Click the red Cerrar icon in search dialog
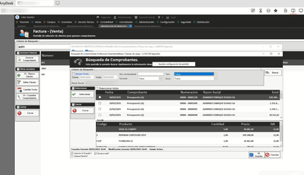304x175 pixels. point(75,110)
